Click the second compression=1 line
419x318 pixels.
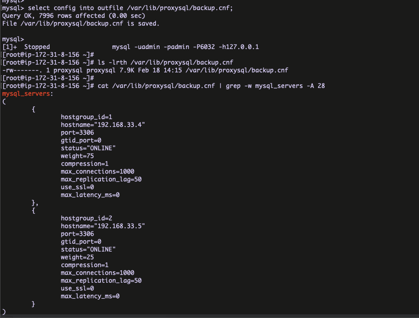click(84, 265)
